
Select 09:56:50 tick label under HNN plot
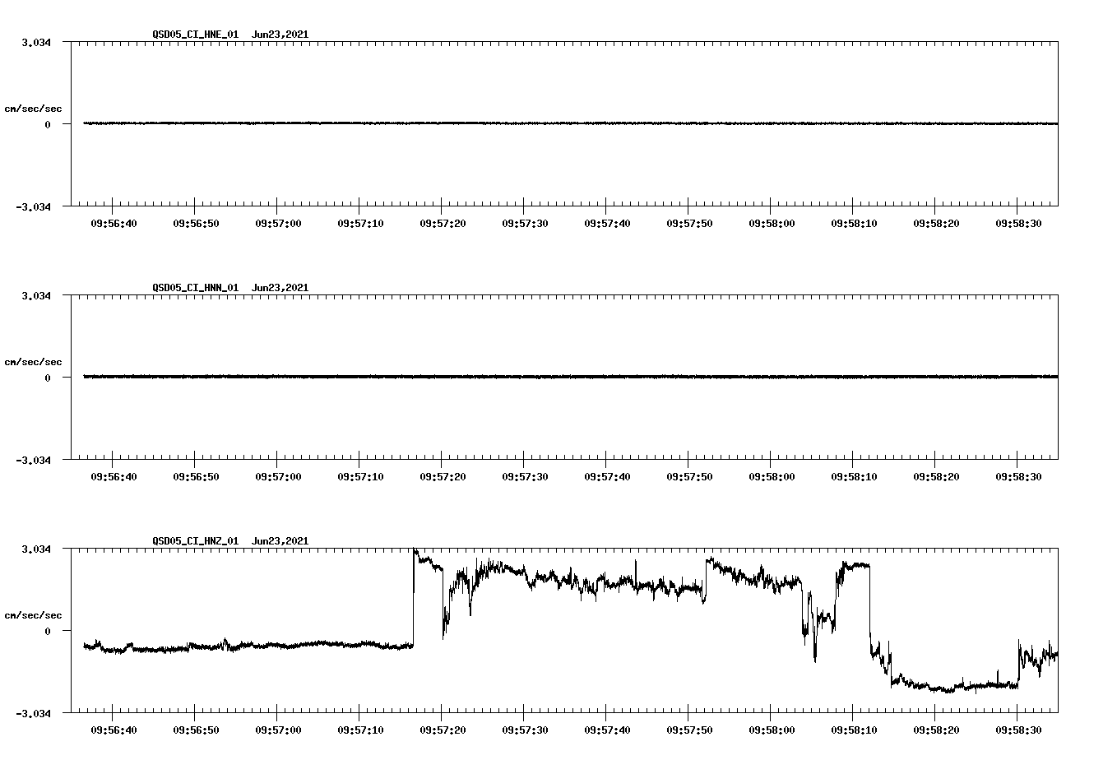[x=196, y=476]
